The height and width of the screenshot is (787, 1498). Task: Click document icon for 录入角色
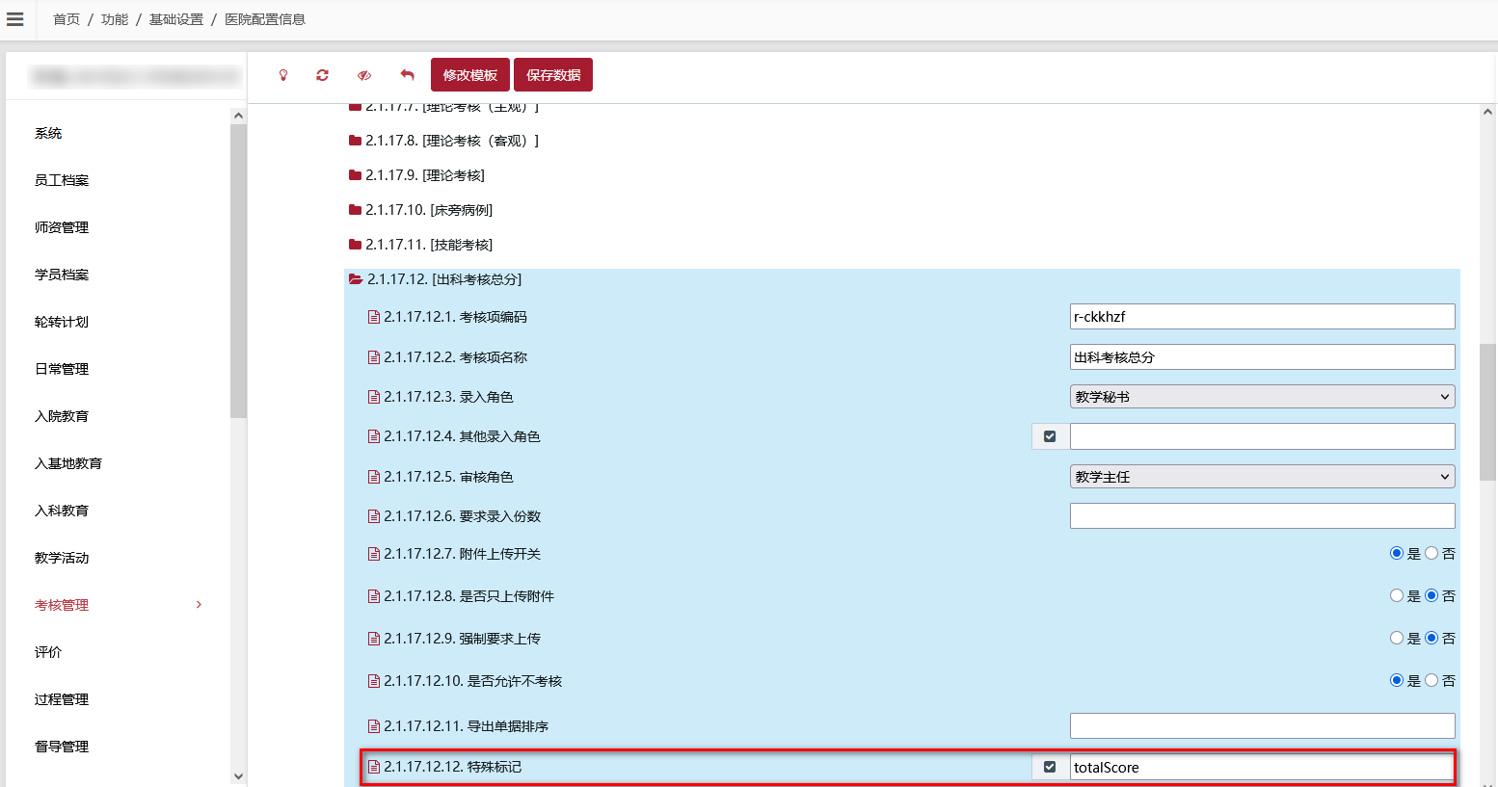click(x=374, y=397)
